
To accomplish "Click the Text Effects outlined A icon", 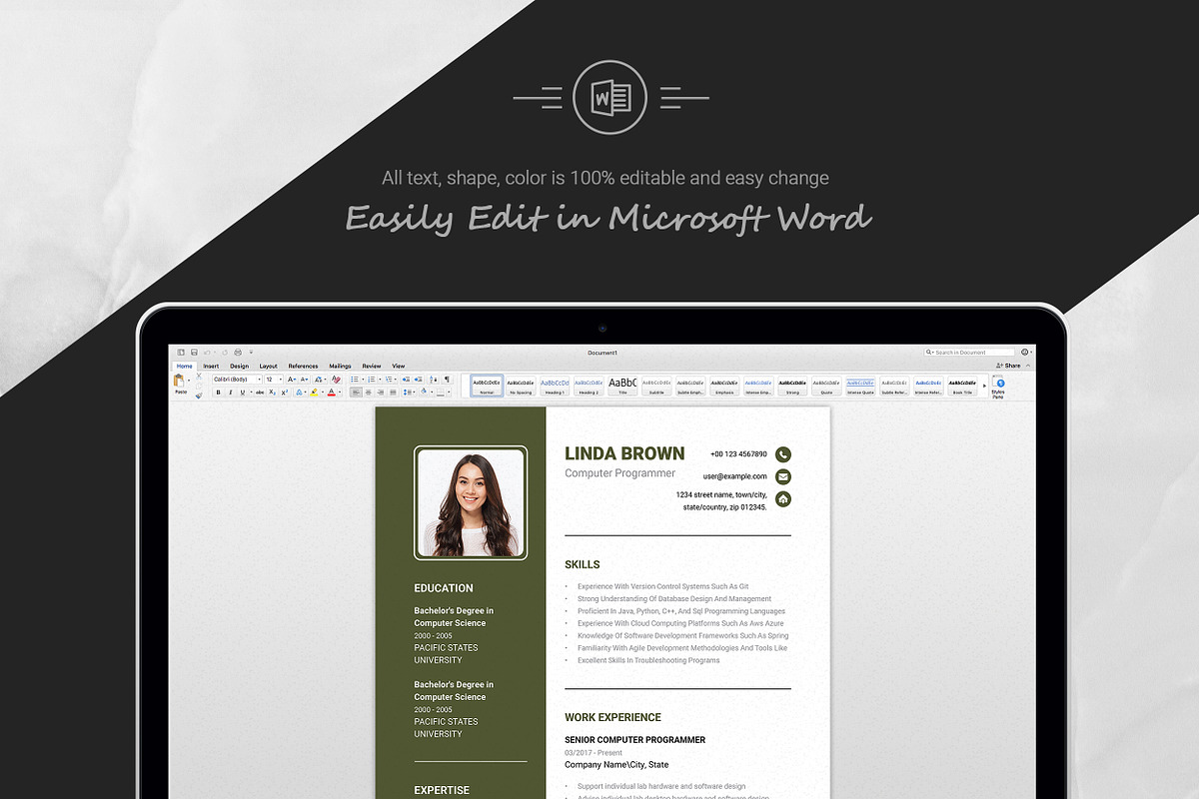I will tap(299, 393).
